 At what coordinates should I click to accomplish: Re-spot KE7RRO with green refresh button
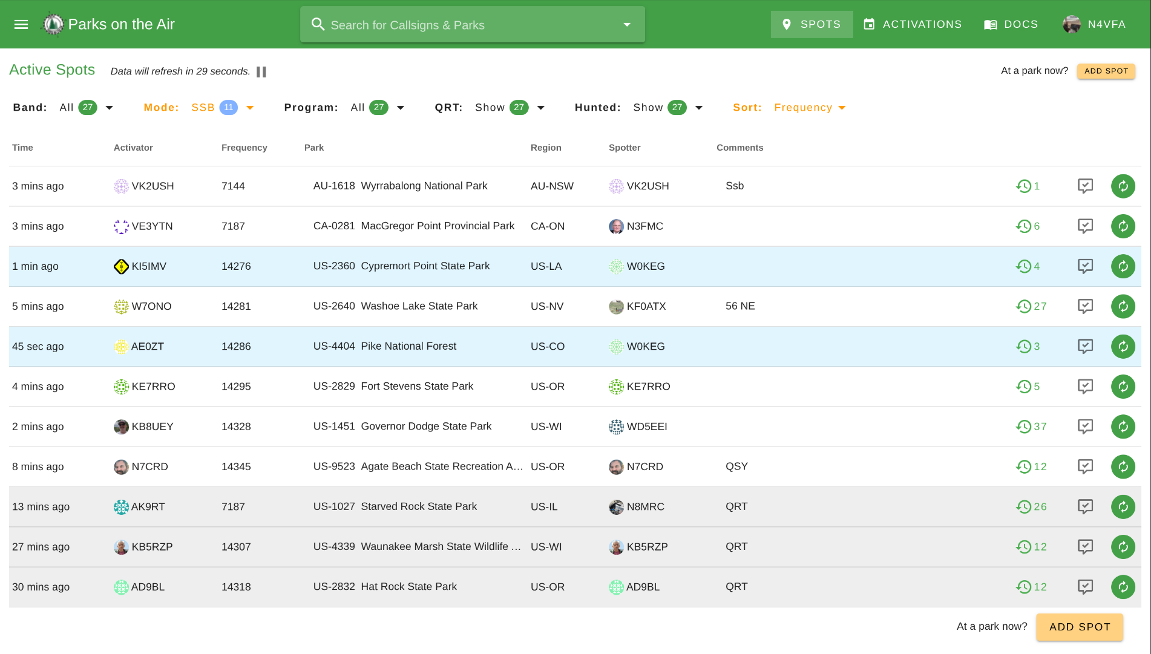(x=1123, y=387)
